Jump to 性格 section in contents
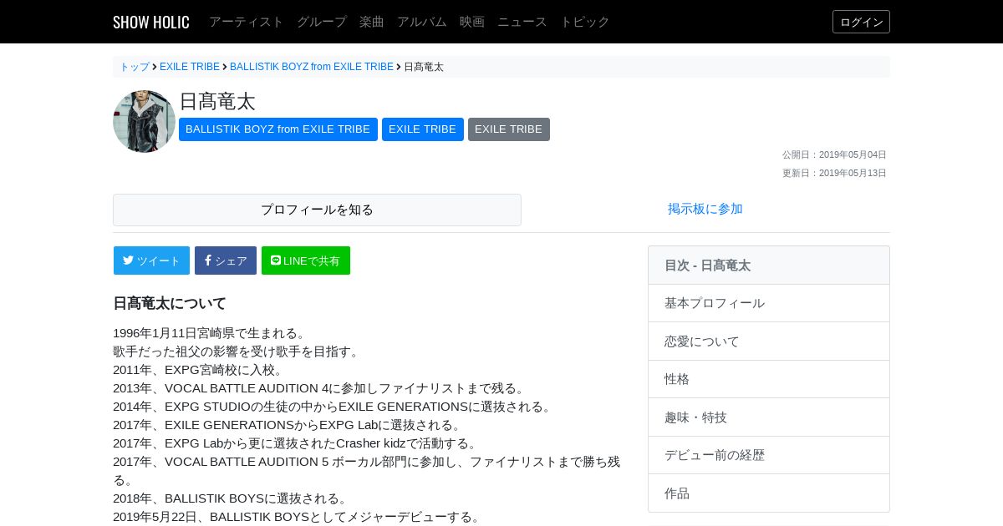 pyautogui.click(x=769, y=379)
